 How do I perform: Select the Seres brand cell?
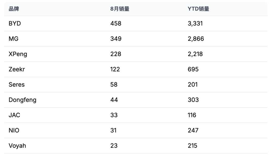click(17, 85)
